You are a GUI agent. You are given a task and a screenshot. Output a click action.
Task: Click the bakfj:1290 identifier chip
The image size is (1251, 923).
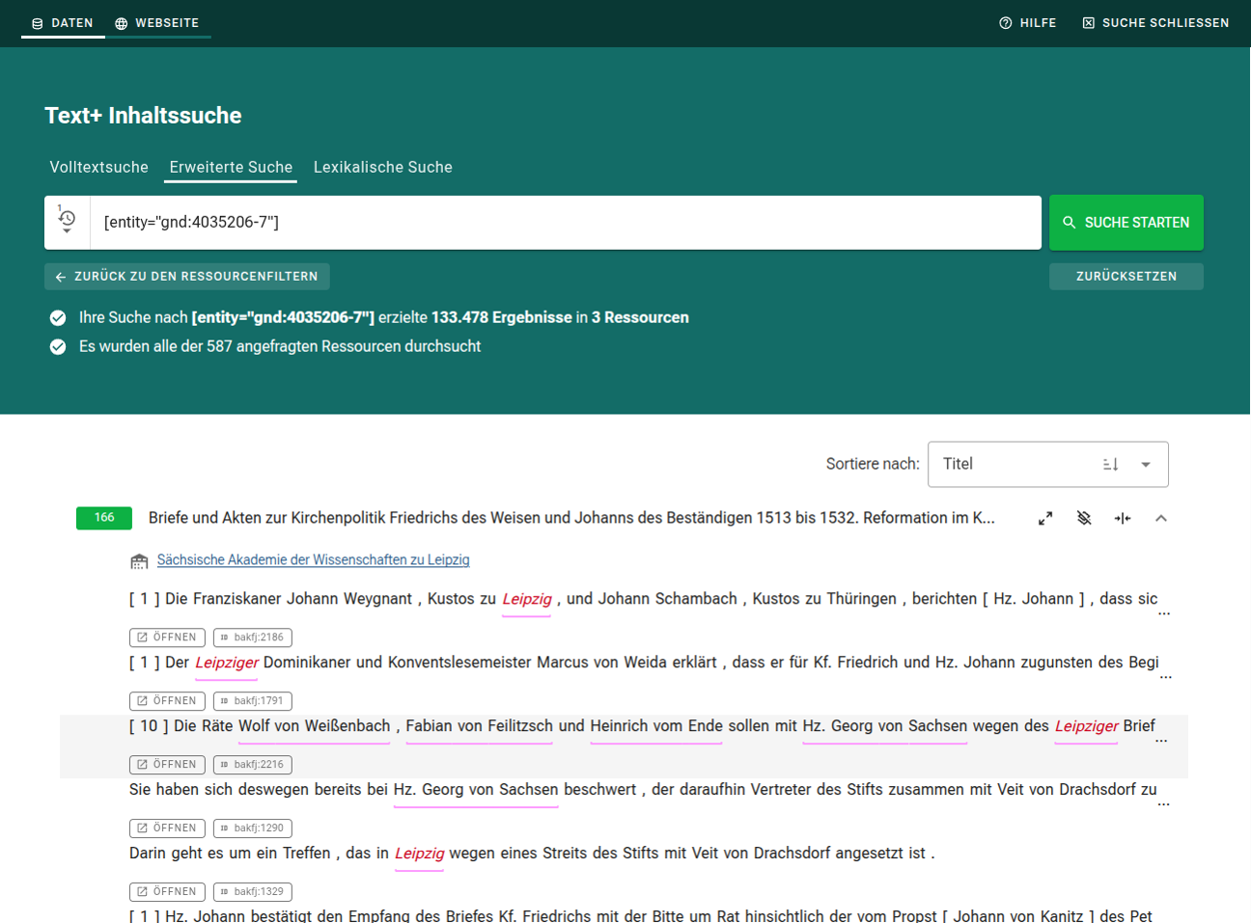coord(252,828)
